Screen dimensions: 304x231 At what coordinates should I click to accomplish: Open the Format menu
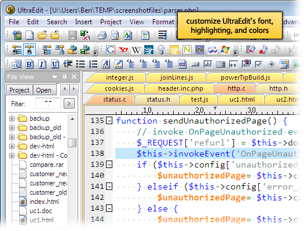163,22
